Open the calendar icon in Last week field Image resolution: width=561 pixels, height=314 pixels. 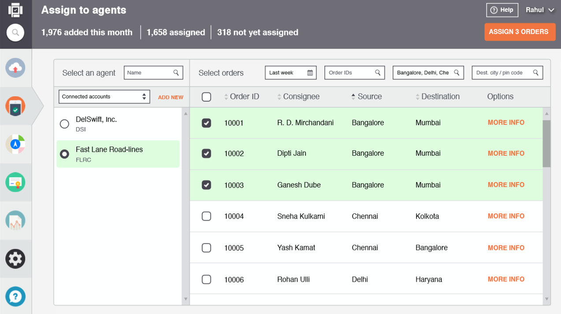310,73
